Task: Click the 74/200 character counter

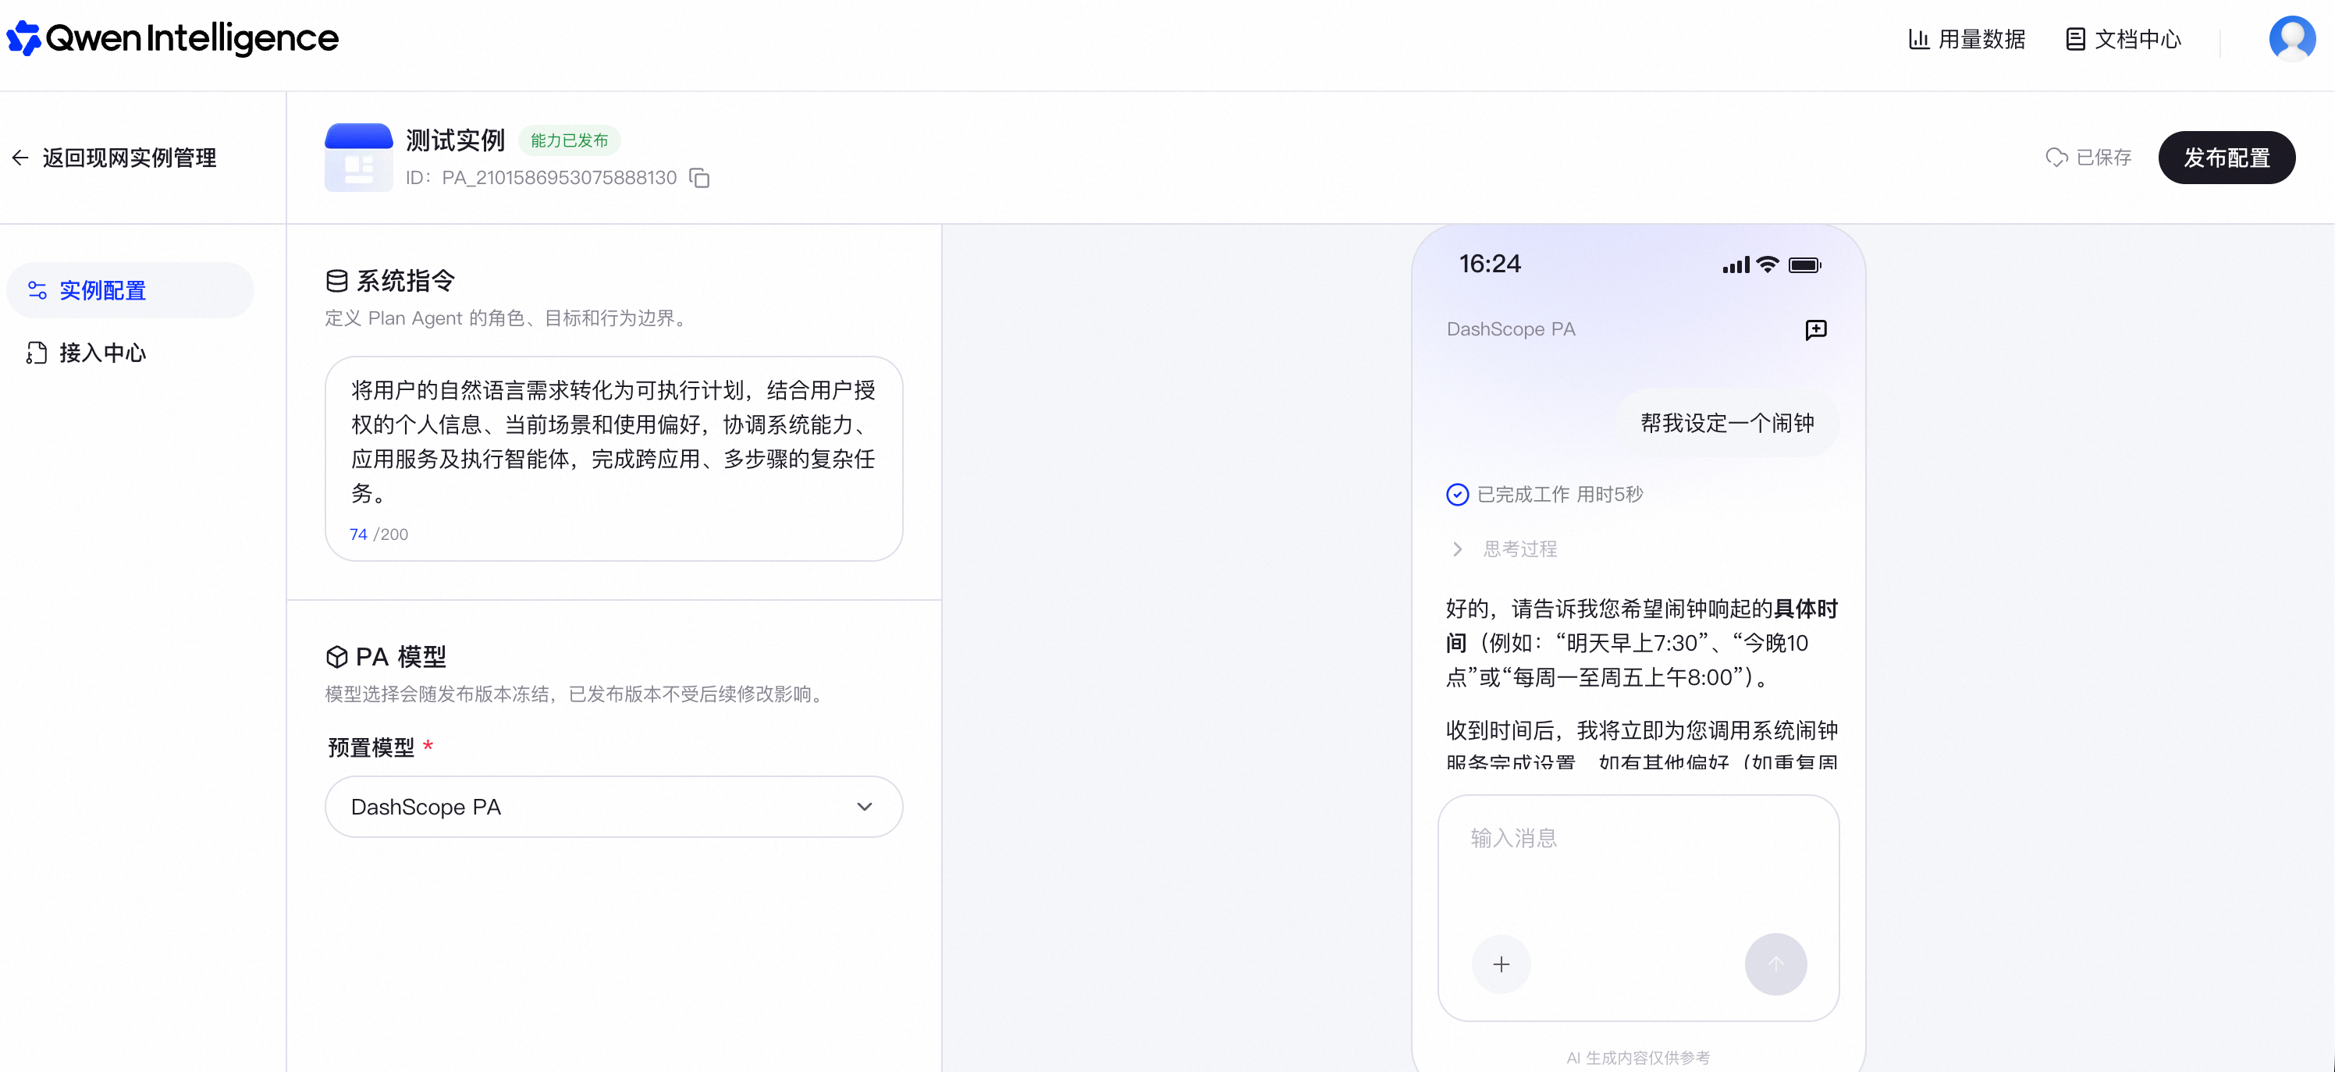Action: pos(379,534)
